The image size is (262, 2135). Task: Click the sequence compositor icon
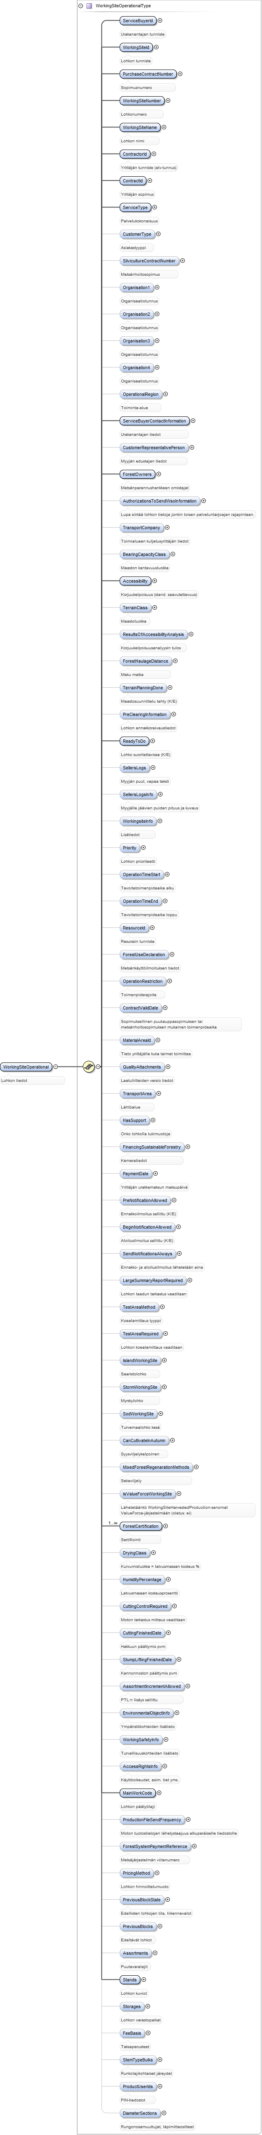click(x=89, y=1066)
